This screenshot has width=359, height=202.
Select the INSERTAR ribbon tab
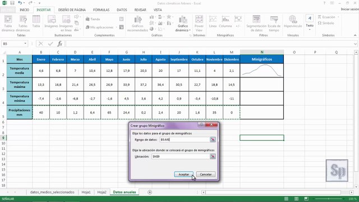pyautogui.click(x=44, y=10)
